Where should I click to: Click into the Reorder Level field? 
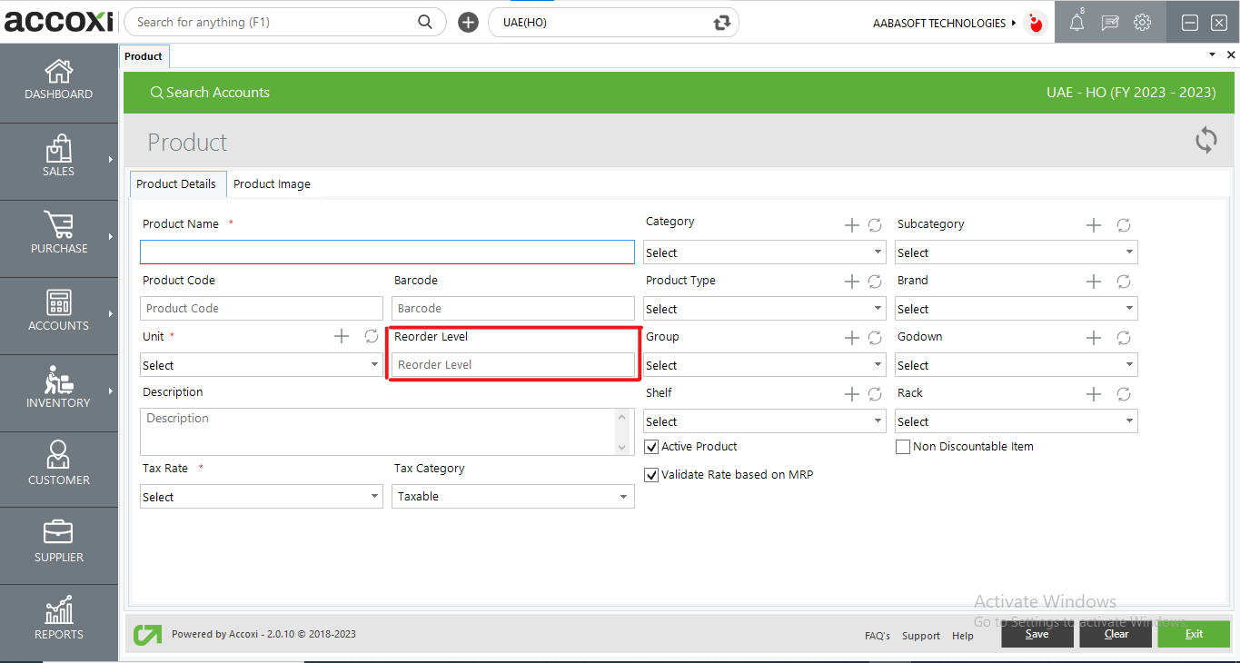click(513, 365)
